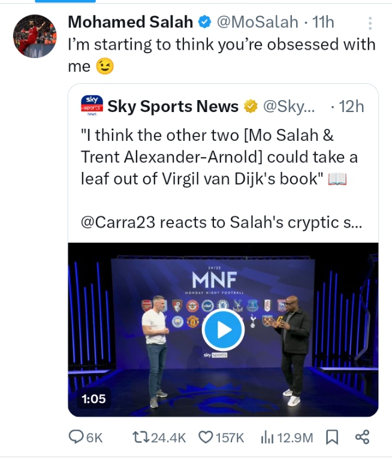392x462 pixels.
Task: Click Mohamed Salah's blue verified badge
Action: click(x=204, y=22)
